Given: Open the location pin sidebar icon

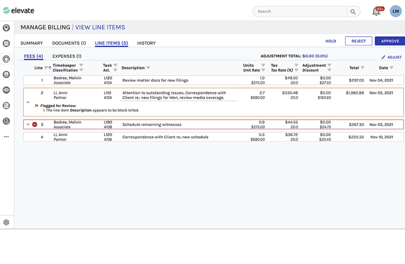Looking at the screenshot, I should (6, 28).
